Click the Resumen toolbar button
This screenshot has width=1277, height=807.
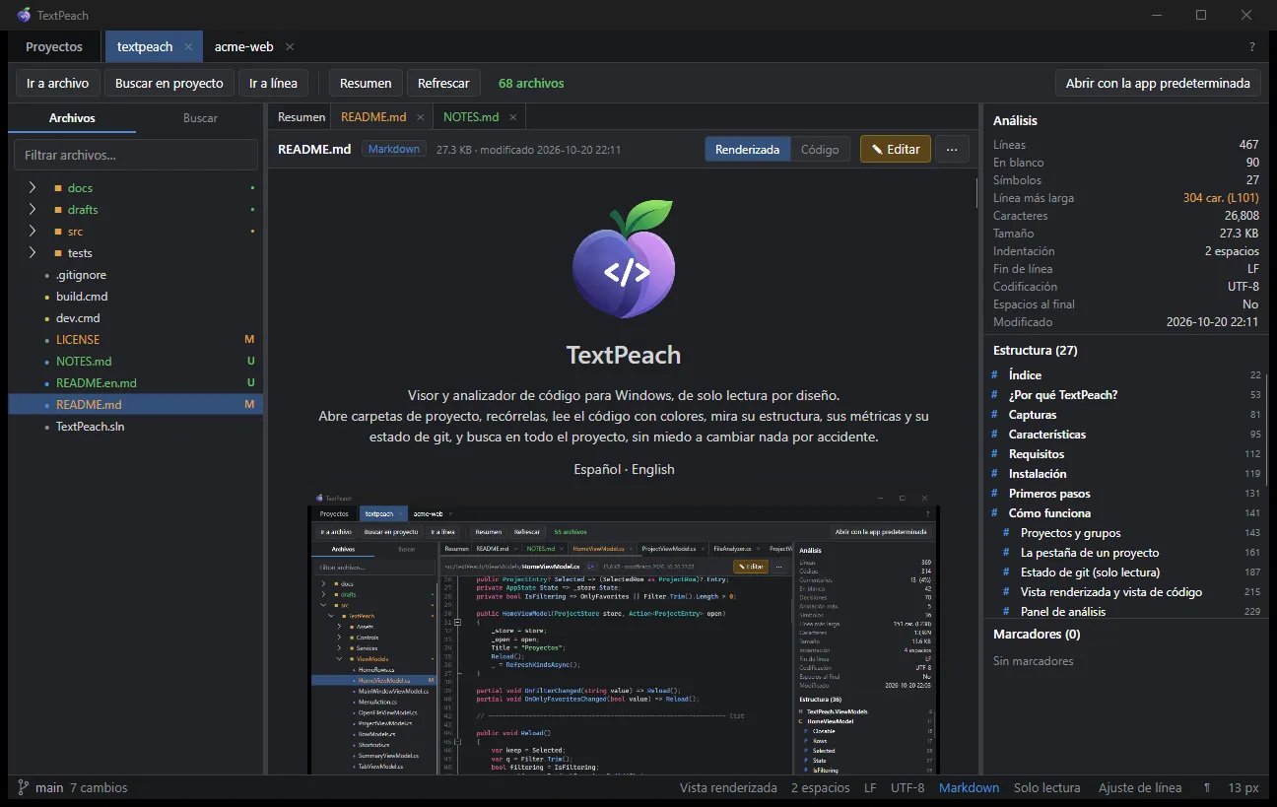click(x=366, y=83)
